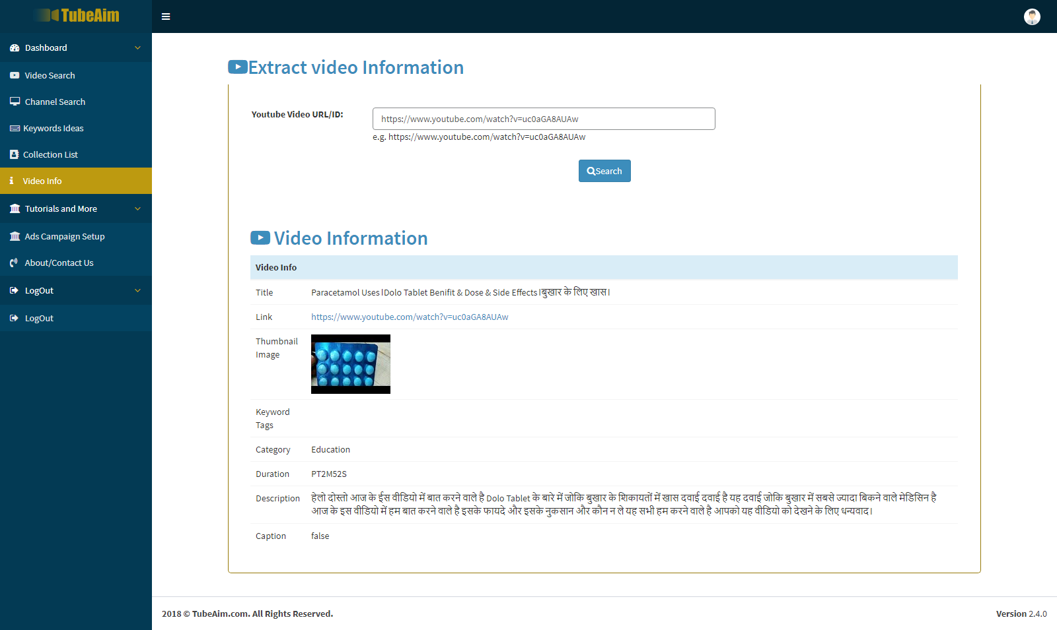Screen dimensions: 1057x630
Task: Click the Education category value
Action: (330, 449)
